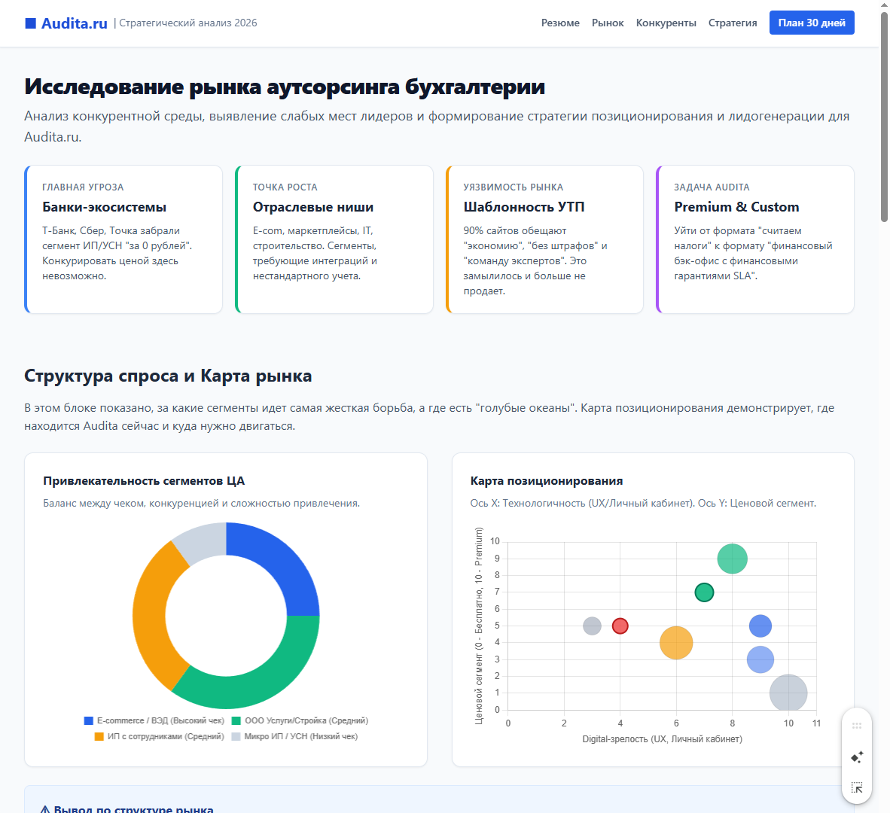Select Стратегия in the top navigation

coord(732,23)
